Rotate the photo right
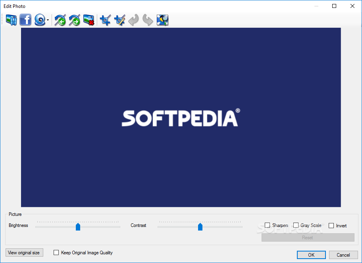The height and width of the screenshot is (263, 362). click(74, 20)
